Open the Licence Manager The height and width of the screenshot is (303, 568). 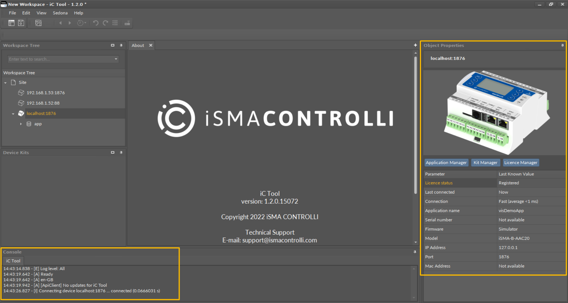(521, 163)
